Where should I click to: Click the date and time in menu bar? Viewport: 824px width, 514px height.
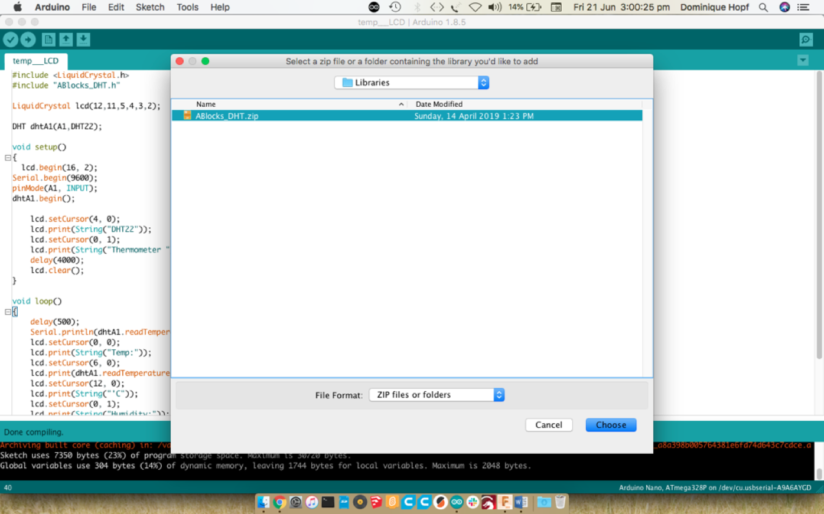[621, 7]
